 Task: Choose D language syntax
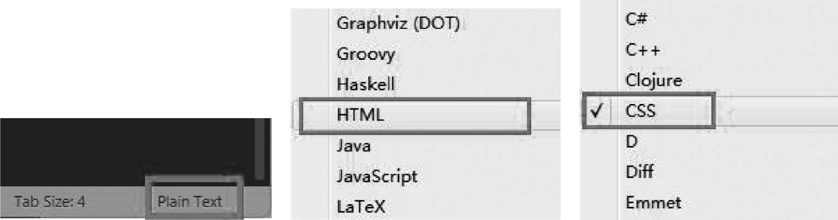632,142
